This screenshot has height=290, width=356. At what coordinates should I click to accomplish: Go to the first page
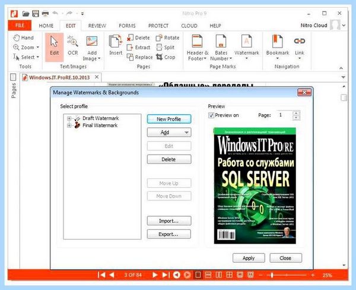click(101, 275)
